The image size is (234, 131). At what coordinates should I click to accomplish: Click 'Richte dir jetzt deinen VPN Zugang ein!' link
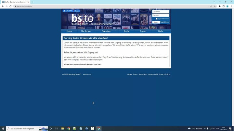81,52
